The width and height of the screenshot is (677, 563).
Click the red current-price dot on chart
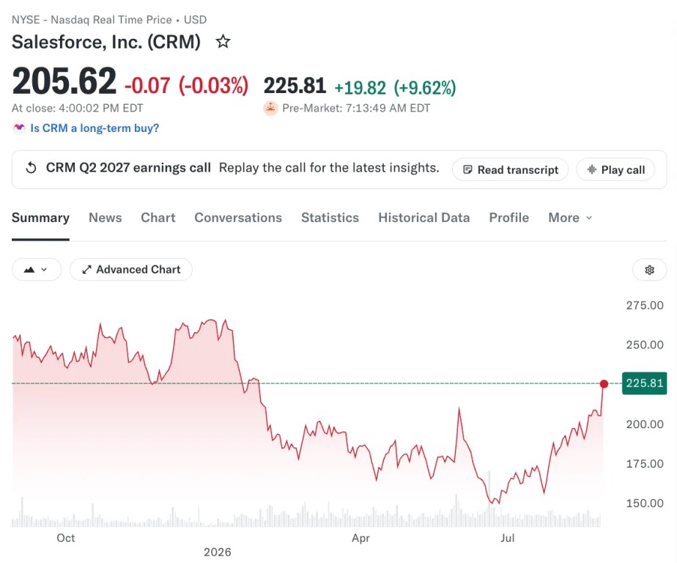coord(604,383)
